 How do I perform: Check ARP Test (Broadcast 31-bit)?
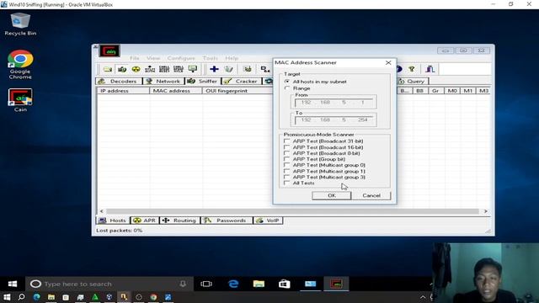286,141
